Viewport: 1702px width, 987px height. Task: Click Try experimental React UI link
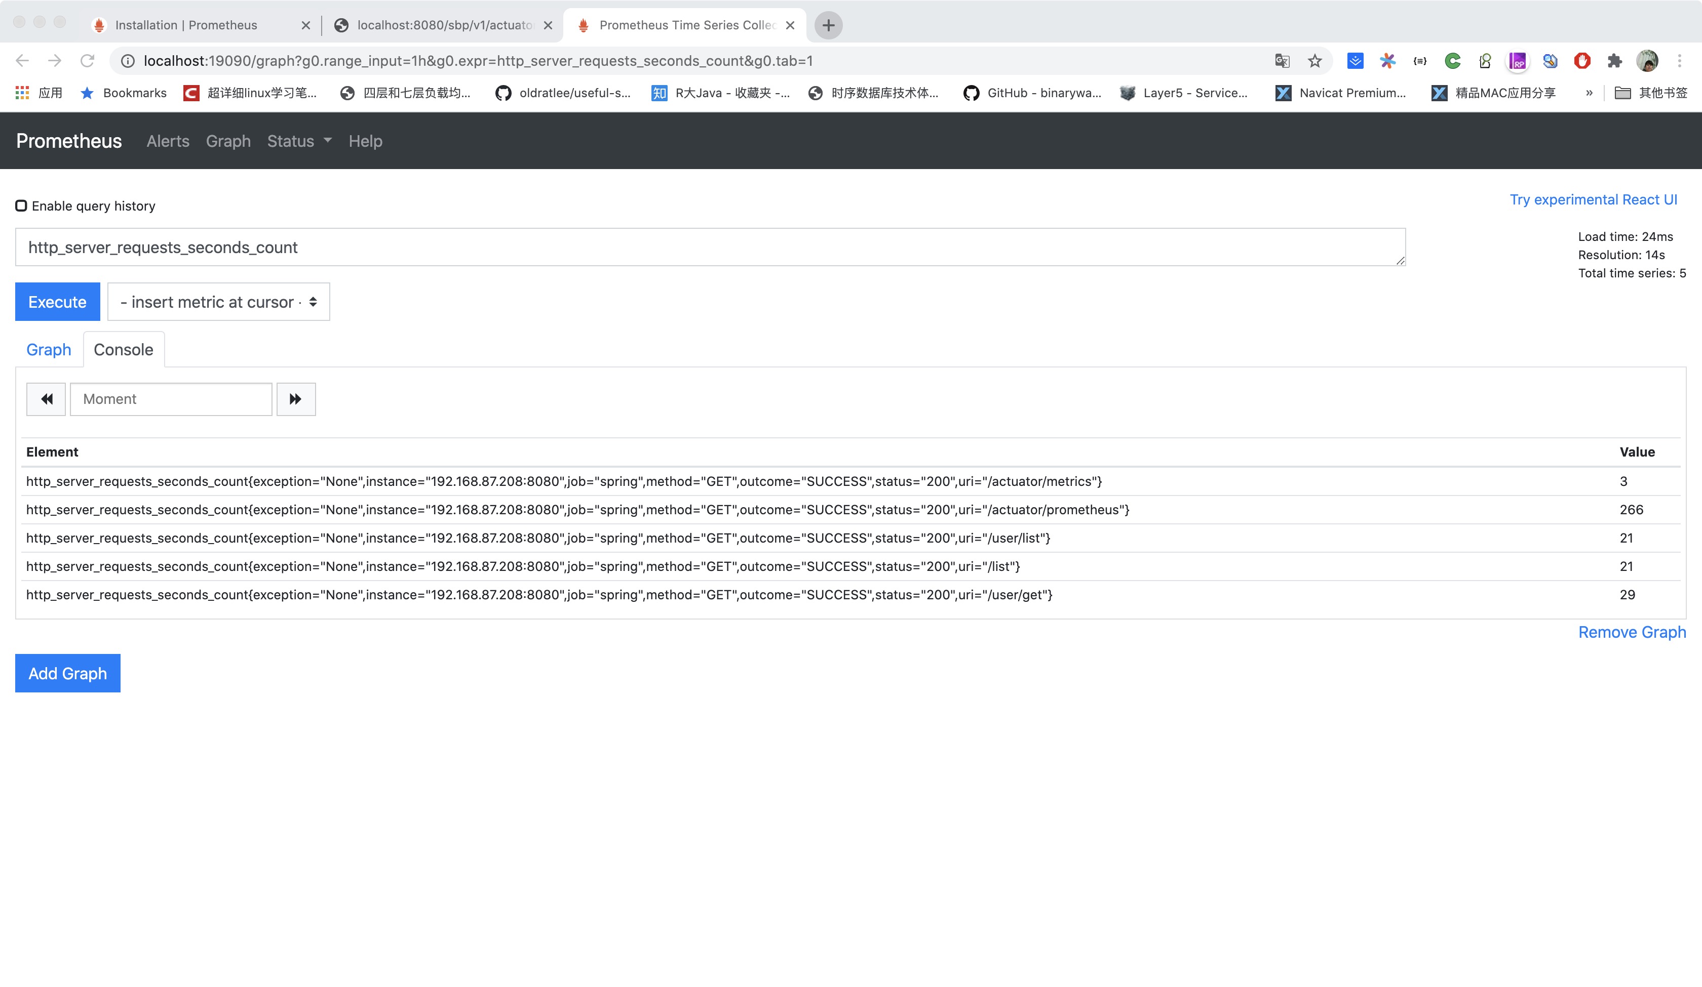[x=1593, y=199]
